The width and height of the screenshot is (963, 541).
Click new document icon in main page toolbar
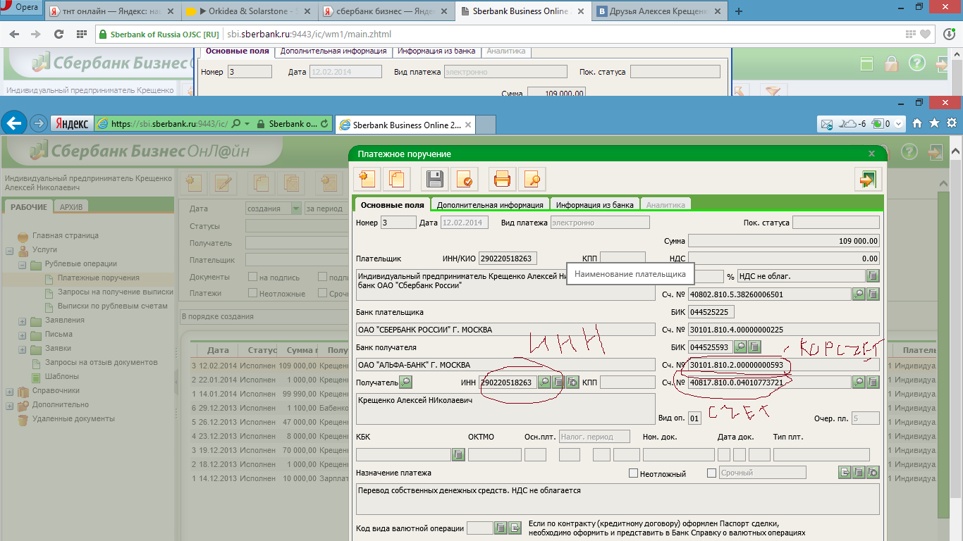tap(193, 183)
